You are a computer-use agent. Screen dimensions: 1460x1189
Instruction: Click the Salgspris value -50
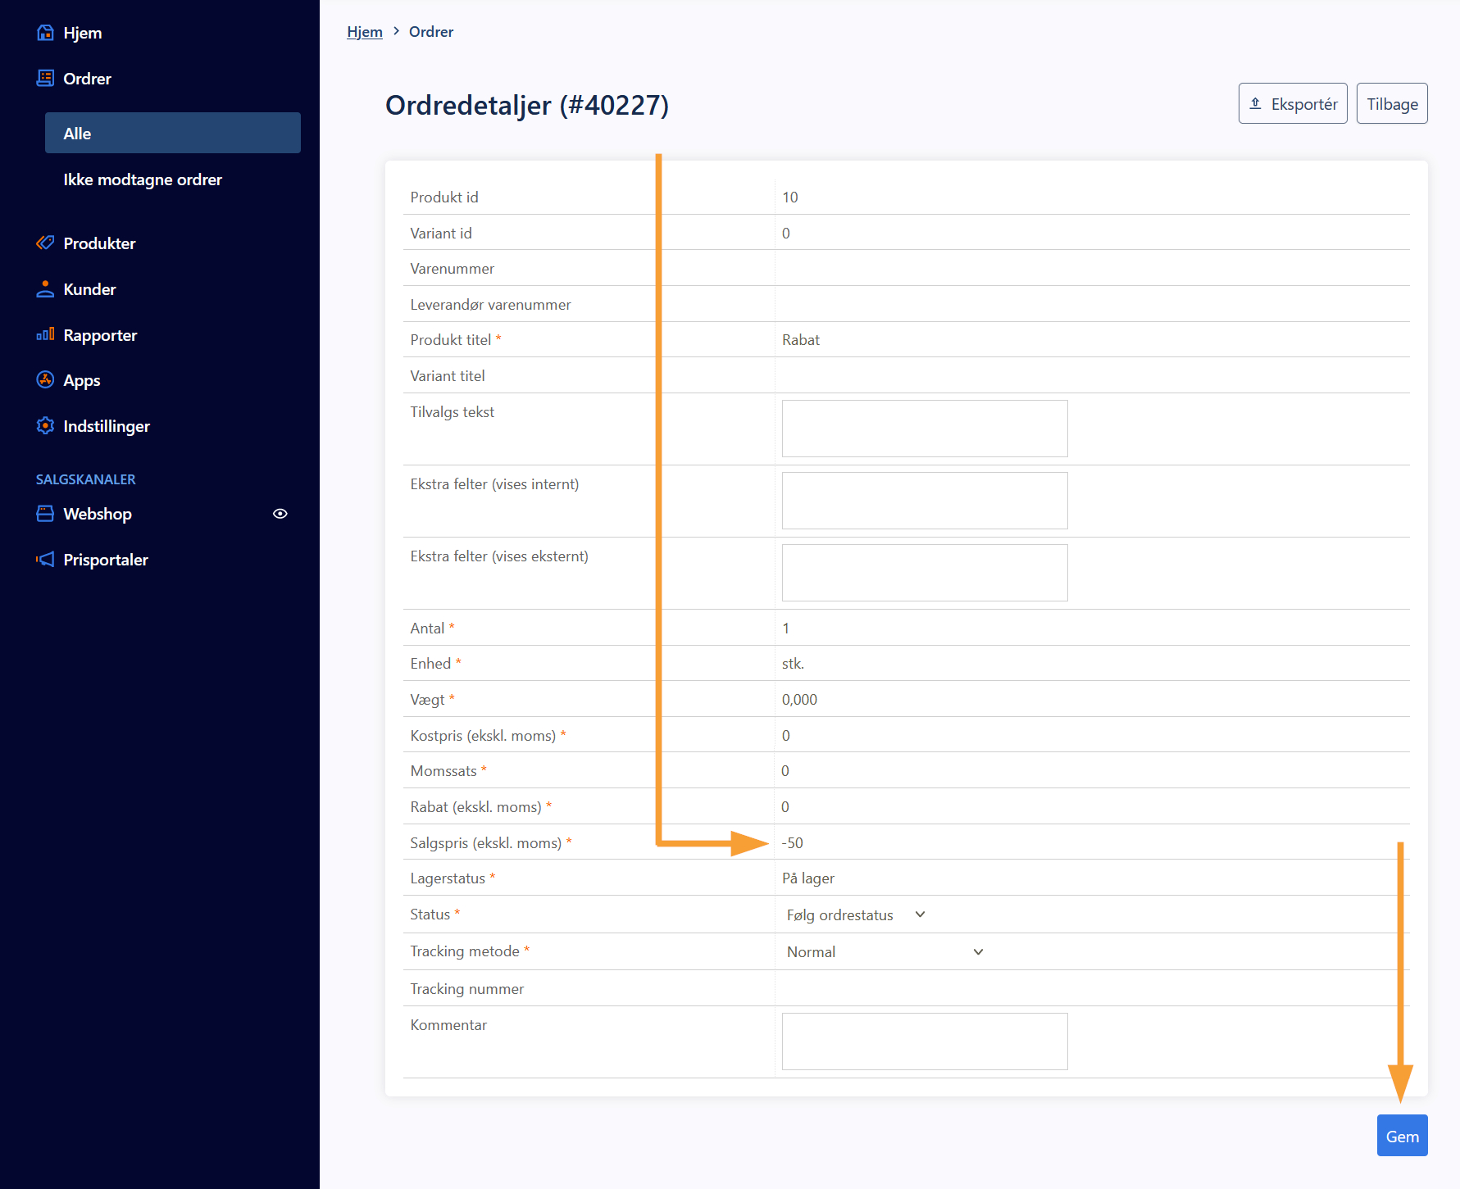pyautogui.click(x=793, y=842)
